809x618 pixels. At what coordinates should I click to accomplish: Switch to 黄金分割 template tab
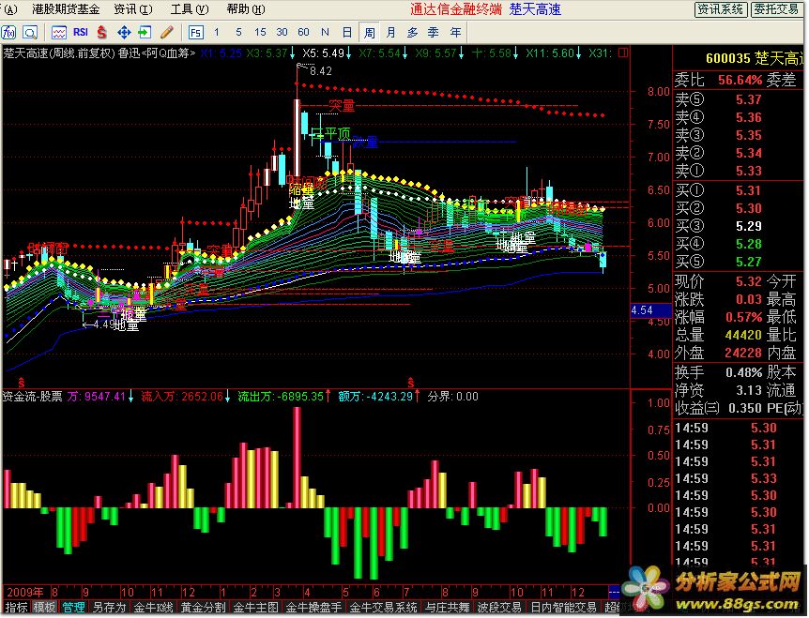pyautogui.click(x=203, y=607)
